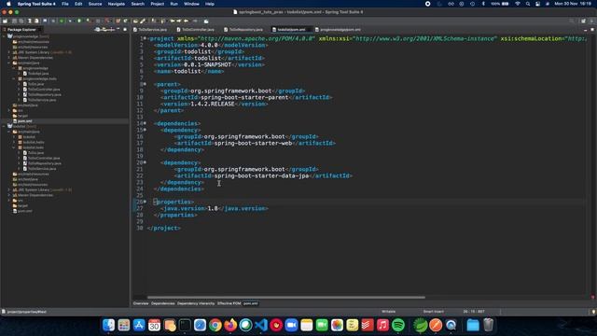Open the Trash in the dock
Screen dimensions: 597x336
point(489,325)
